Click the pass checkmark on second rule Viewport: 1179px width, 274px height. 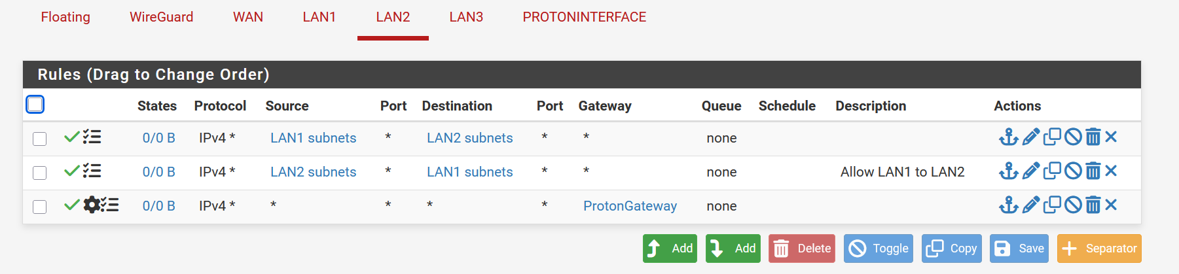71,171
